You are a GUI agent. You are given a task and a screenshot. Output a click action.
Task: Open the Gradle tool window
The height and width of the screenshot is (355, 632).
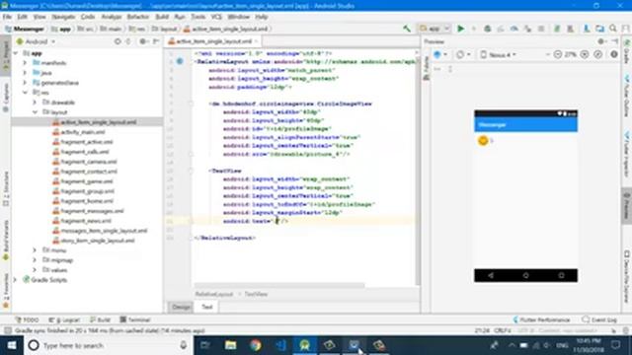pyautogui.click(x=627, y=52)
